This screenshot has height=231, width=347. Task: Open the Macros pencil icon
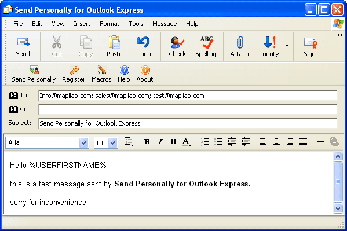pos(101,70)
